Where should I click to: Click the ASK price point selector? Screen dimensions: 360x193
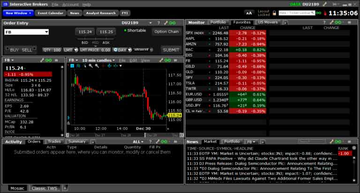tap(106, 43)
